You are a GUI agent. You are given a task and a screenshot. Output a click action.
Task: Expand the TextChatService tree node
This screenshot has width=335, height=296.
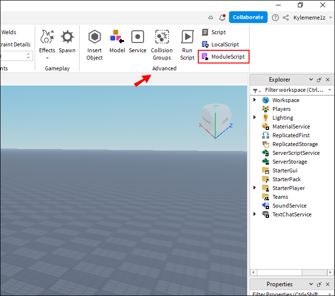[254, 214]
